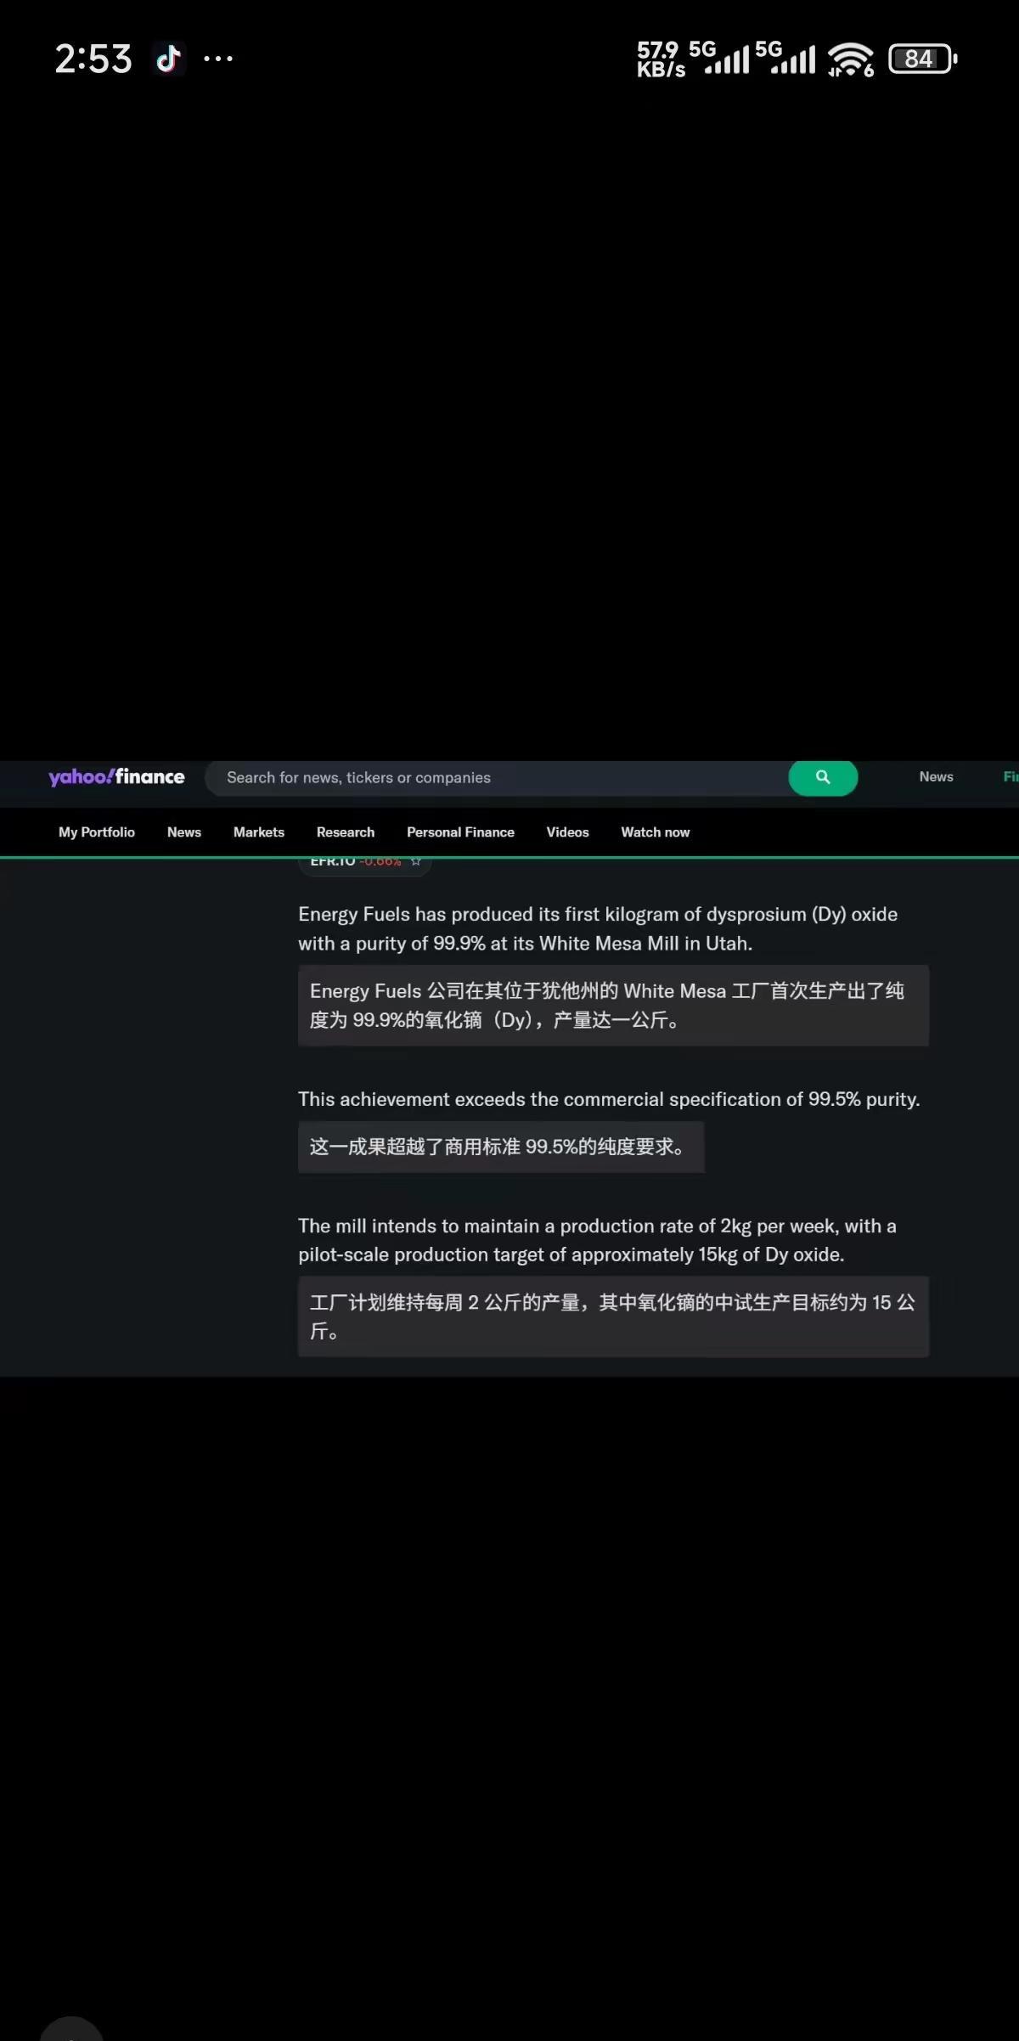Screen dimensions: 1019x2041
Task: Tap the battery indicator showing 84
Action: pos(923,59)
